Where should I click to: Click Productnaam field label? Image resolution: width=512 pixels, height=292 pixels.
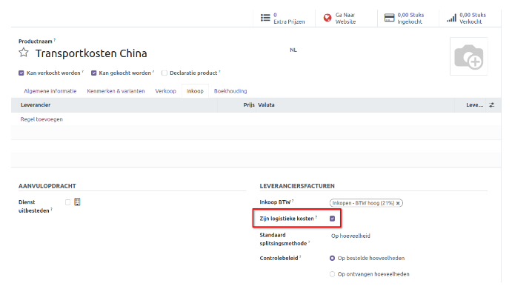(x=36, y=42)
